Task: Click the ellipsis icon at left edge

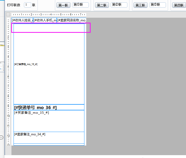Action: [x=1, y=137]
